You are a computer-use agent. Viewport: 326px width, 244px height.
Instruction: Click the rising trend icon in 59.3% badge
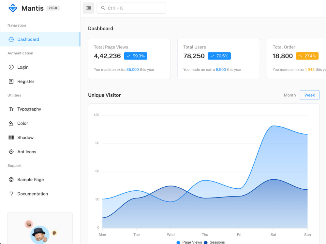128,56
